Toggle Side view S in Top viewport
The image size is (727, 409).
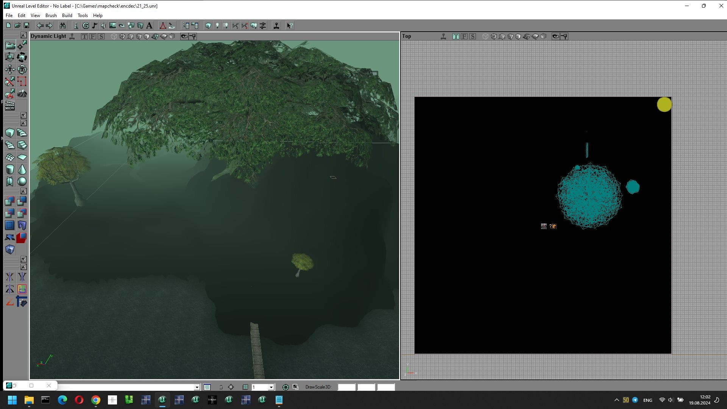473,36
